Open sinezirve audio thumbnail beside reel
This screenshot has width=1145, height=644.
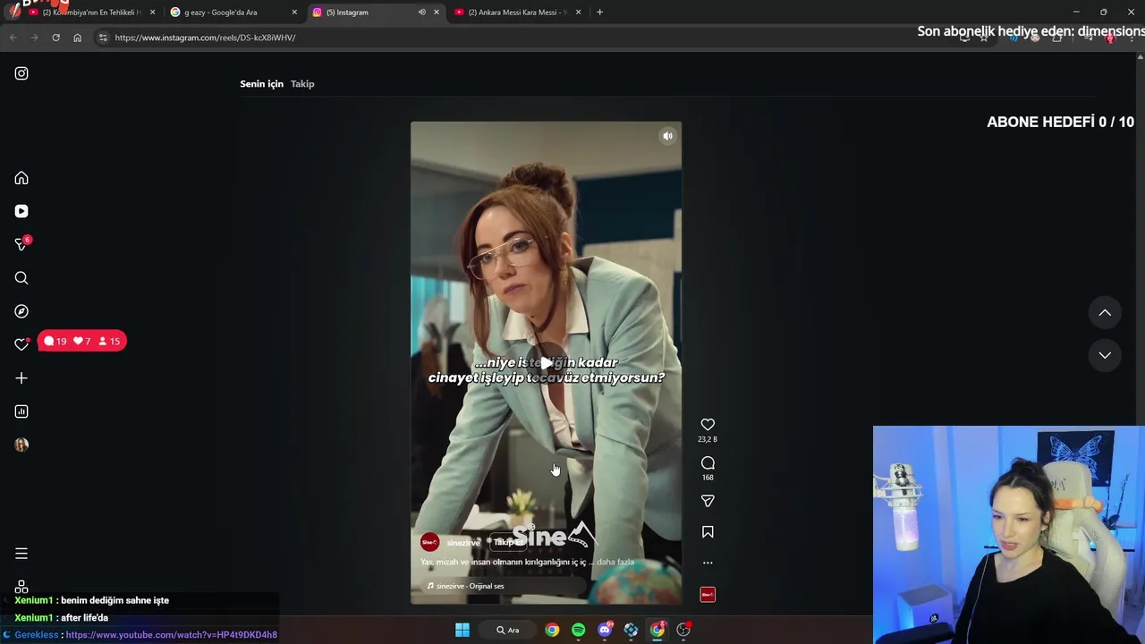point(708,595)
